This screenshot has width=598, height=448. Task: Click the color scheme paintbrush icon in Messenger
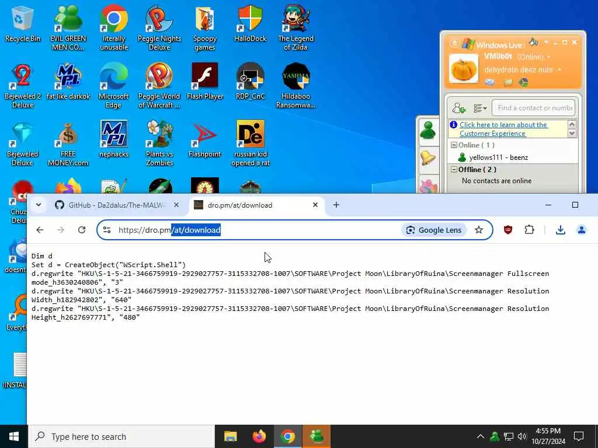coord(533,41)
